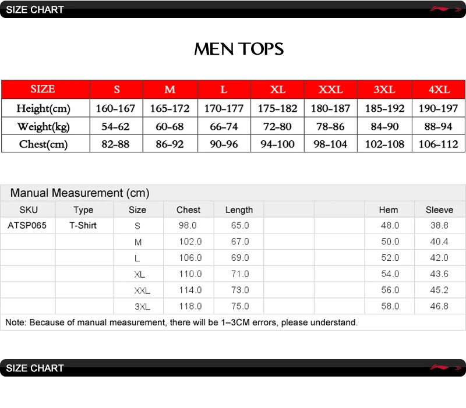Click weight value 66-74
The height and width of the screenshot is (408, 466).
(x=224, y=126)
